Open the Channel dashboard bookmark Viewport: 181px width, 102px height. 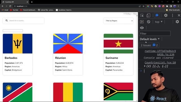pos(28,10)
